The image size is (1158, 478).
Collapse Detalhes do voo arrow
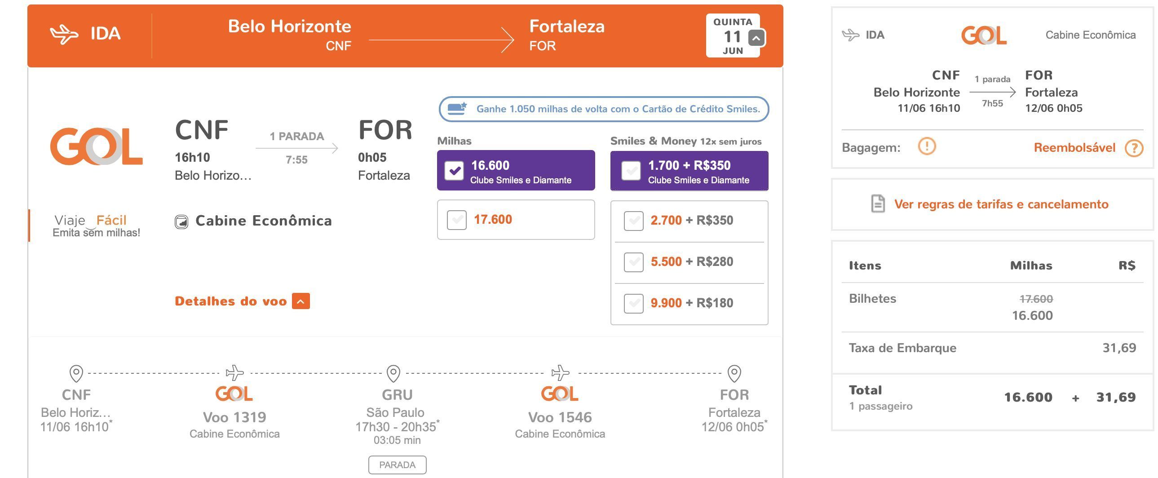pos(301,301)
